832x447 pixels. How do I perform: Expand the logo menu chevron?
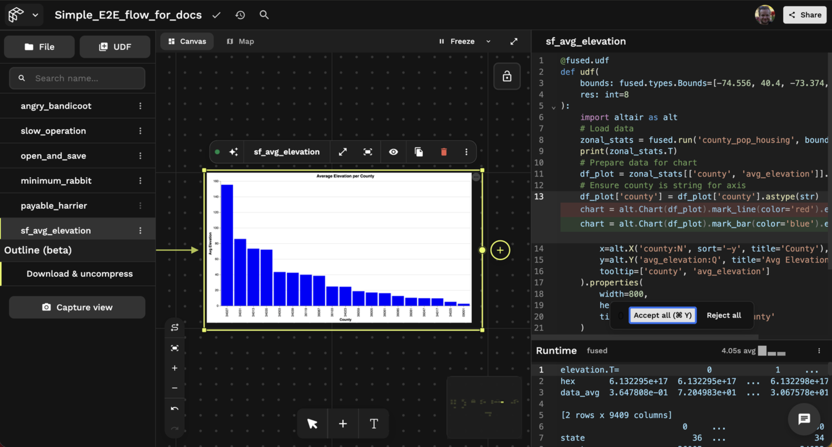36,15
